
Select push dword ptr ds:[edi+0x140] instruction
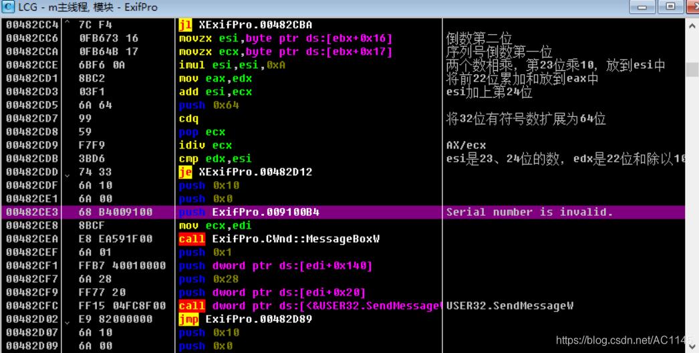275,265
